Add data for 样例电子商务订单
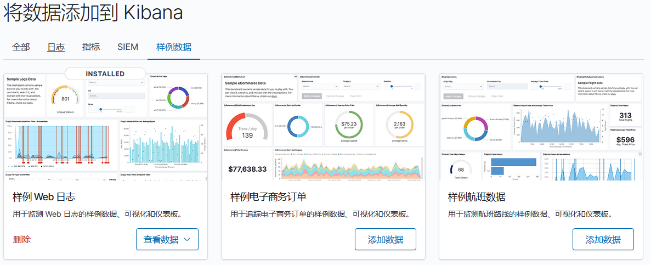This screenshot has height=265, width=651. pyautogui.click(x=386, y=239)
